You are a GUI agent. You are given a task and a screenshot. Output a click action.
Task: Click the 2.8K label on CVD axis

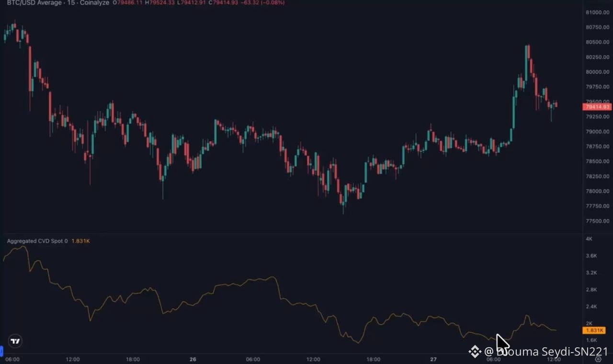point(591,289)
